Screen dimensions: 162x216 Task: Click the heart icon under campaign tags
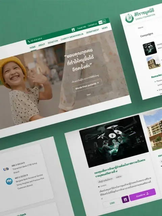[99, 187]
